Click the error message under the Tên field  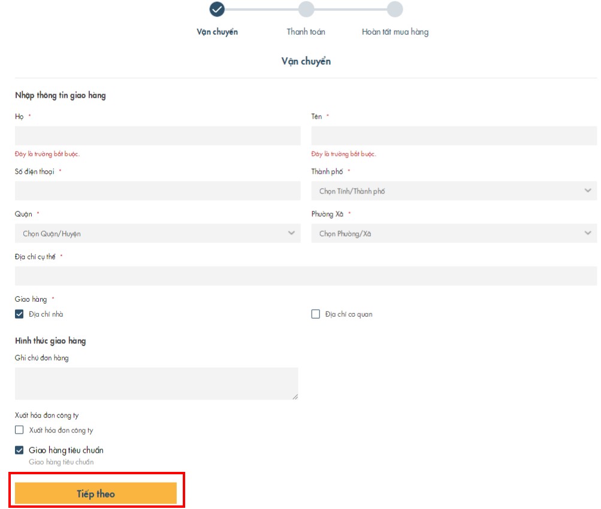[343, 154]
